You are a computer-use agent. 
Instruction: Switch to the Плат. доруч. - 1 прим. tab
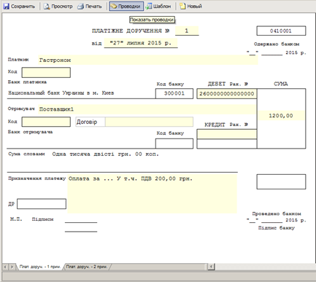pyautogui.click(x=40, y=267)
